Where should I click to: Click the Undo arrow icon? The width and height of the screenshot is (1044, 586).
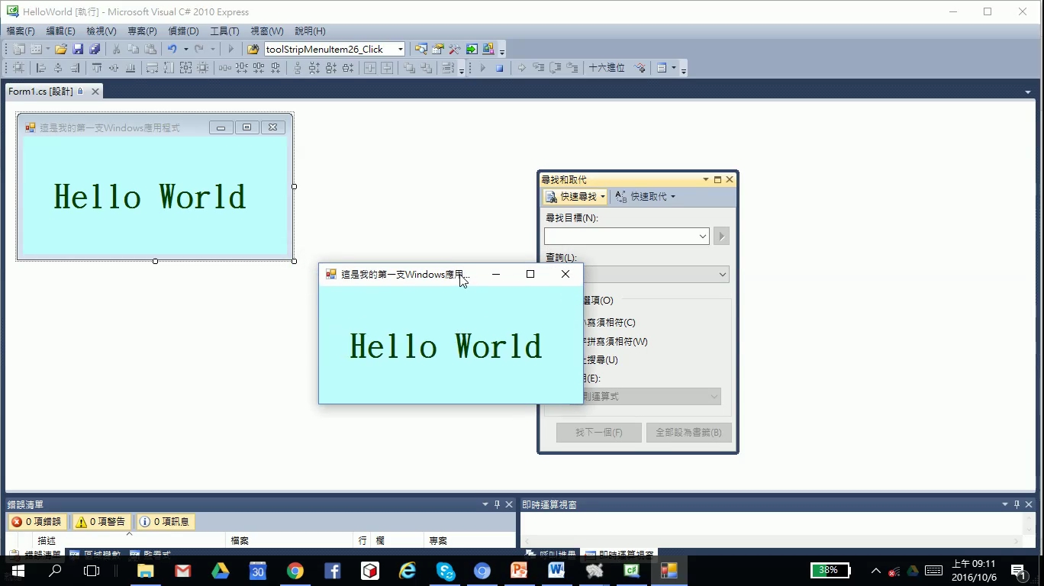tap(172, 49)
